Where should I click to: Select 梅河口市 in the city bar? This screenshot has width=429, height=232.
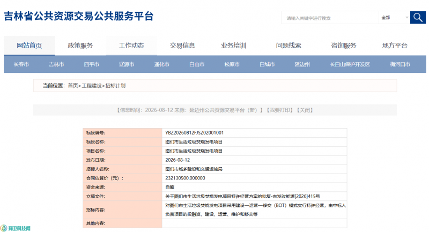tap(400, 64)
